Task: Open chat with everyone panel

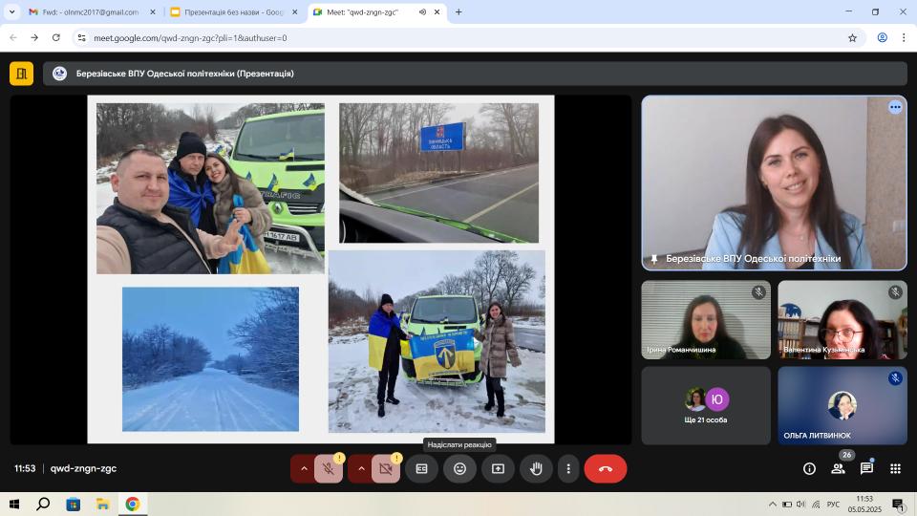Action: [866, 469]
